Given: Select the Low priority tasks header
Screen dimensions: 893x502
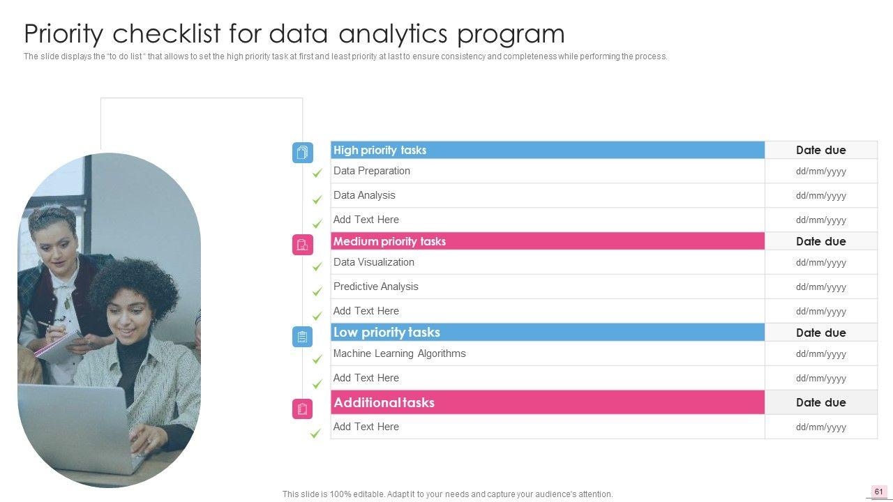Looking at the screenshot, I should [x=547, y=333].
